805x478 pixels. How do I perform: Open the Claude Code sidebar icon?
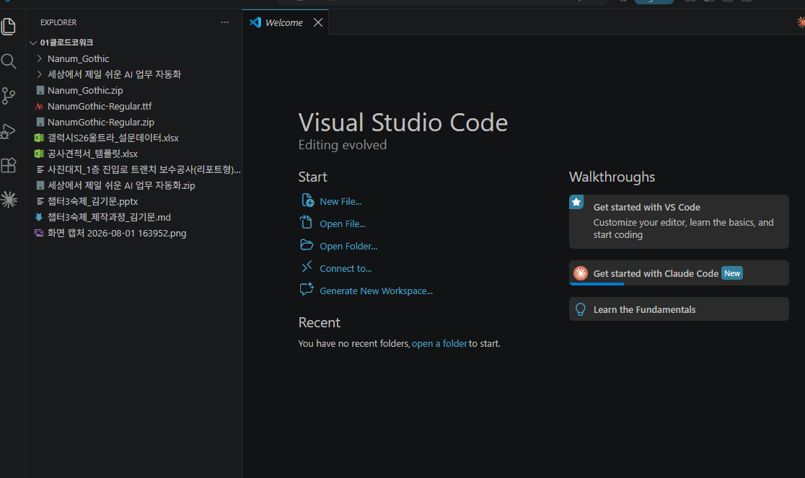9,200
